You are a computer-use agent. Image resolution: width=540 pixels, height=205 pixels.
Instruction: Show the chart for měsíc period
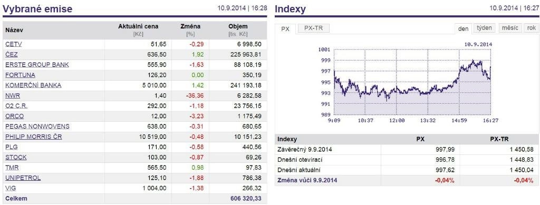pyautogui.click(x=510, y=28)
